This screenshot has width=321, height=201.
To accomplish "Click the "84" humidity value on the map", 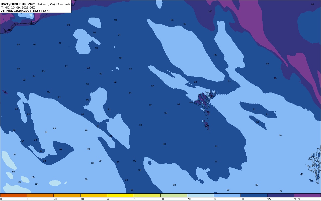I will [x=20, y=182].
